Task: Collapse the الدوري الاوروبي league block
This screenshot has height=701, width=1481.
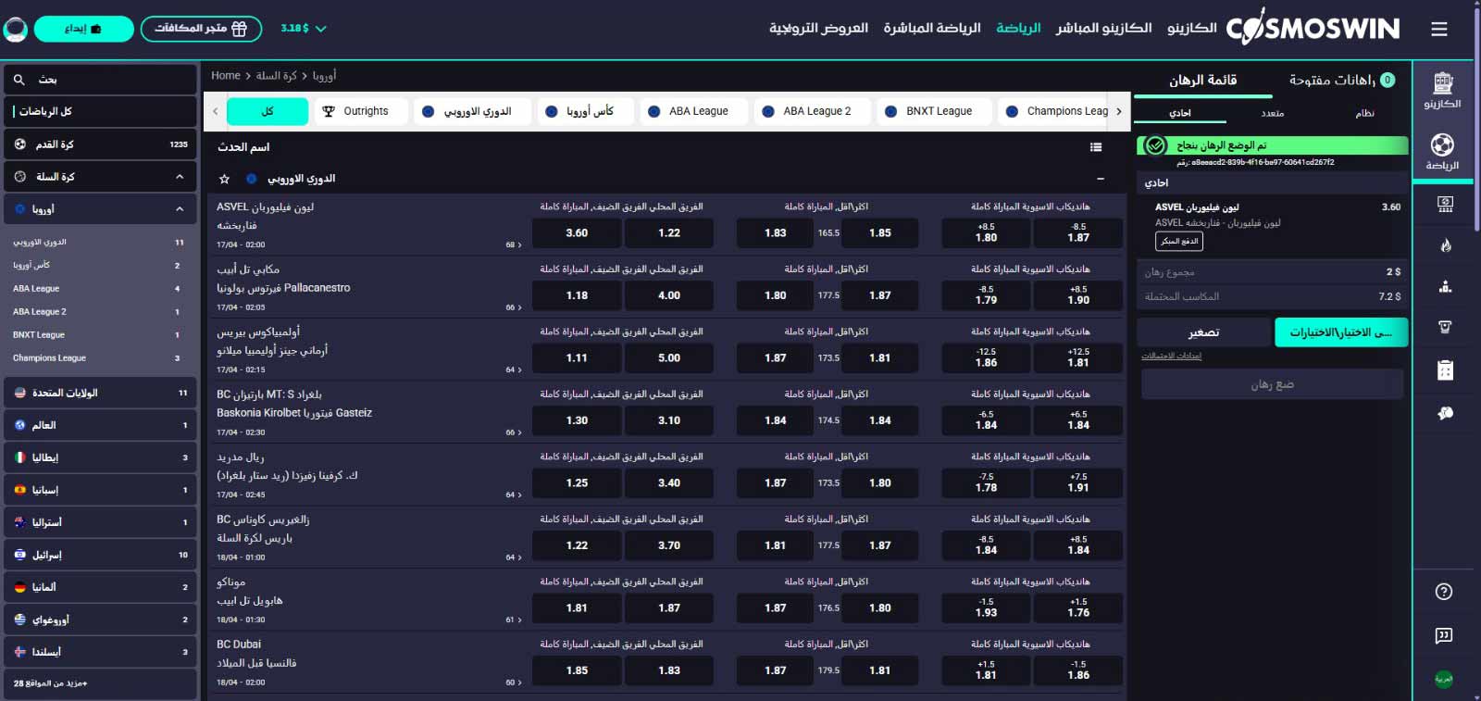Action: coord(1101,179)
